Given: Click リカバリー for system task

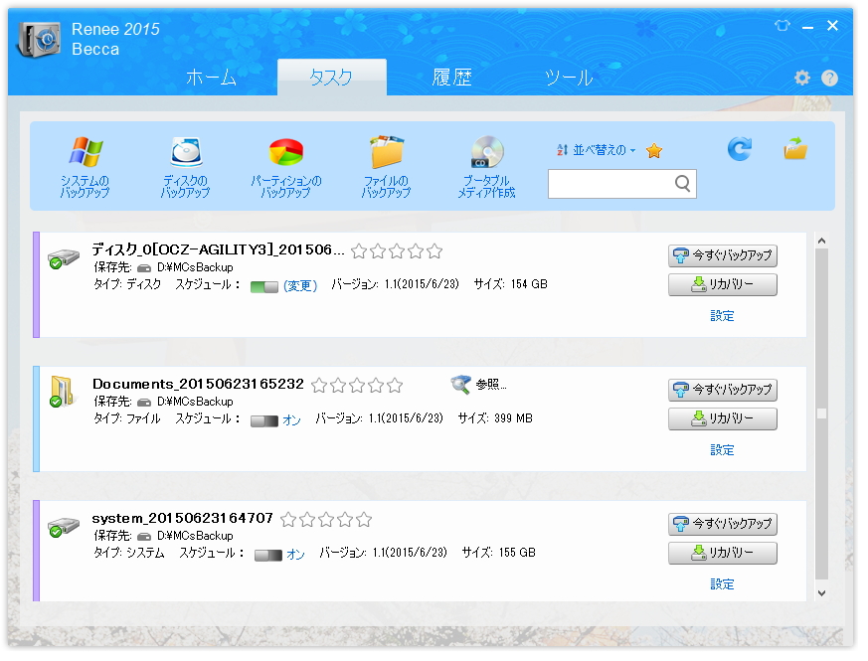Looking at the screenshot, I should [x=723, y=553].
